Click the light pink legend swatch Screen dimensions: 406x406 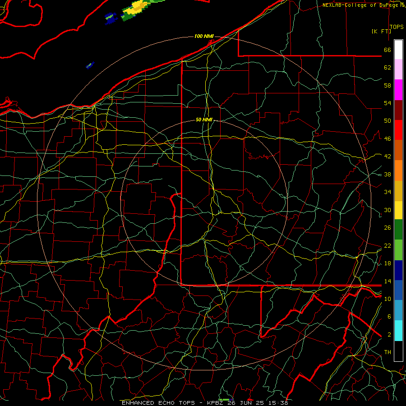tap(398, 69)
